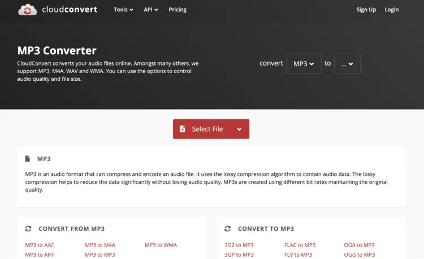This screenshot has width=424, height=259.
Task: Open the OGA to MP3 link
Action: tap(359, 245)
